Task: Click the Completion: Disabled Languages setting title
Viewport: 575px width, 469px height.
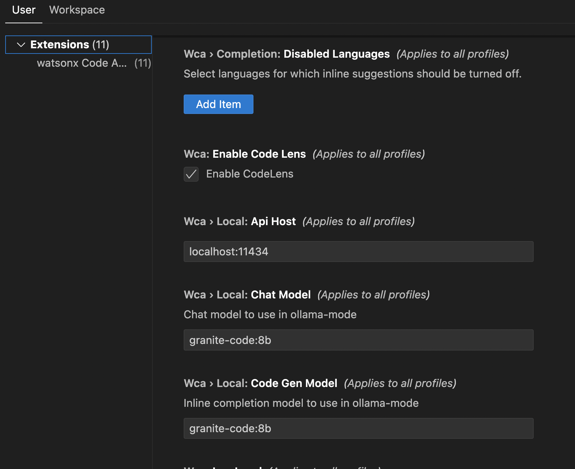Action: click(287, 54)
